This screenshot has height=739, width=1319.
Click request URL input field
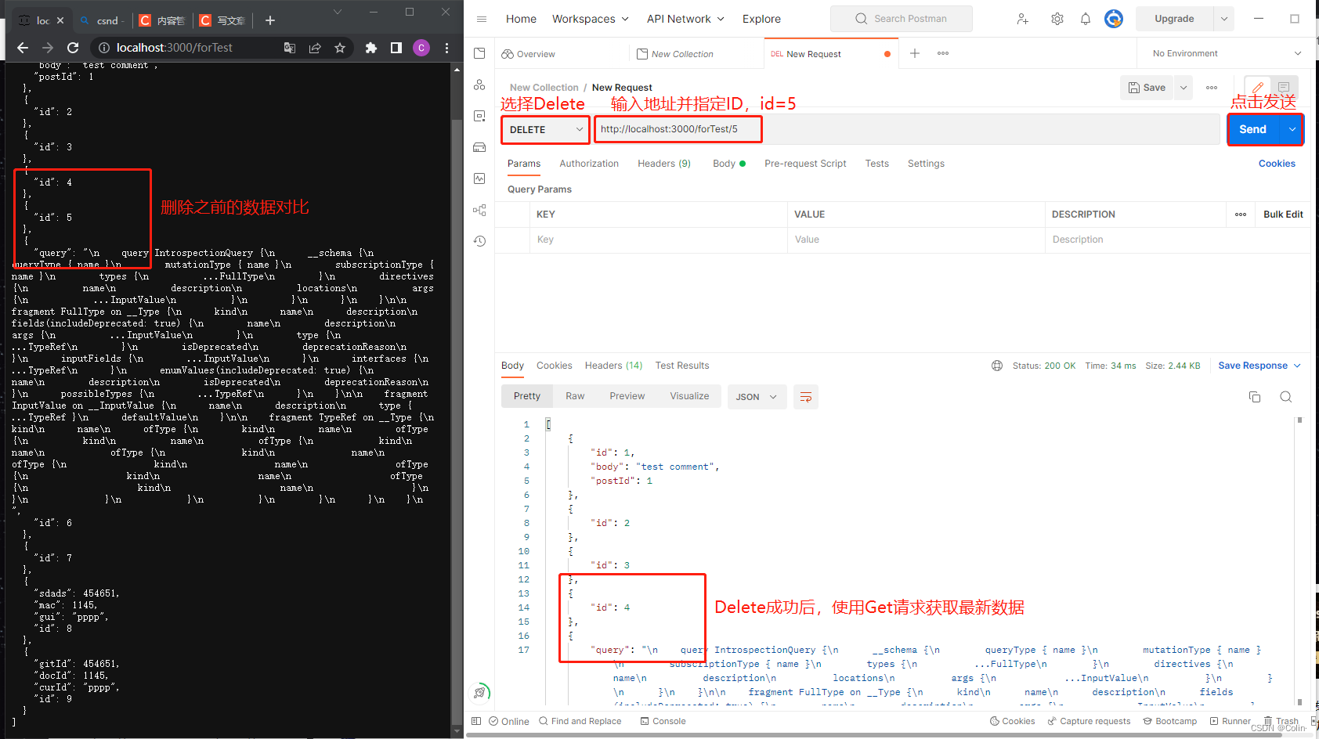tap(906, 129)
